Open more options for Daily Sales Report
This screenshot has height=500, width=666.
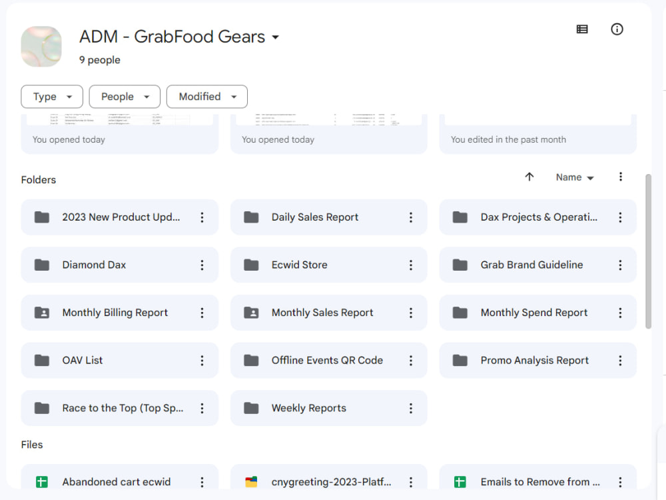[x=411, y=217]
